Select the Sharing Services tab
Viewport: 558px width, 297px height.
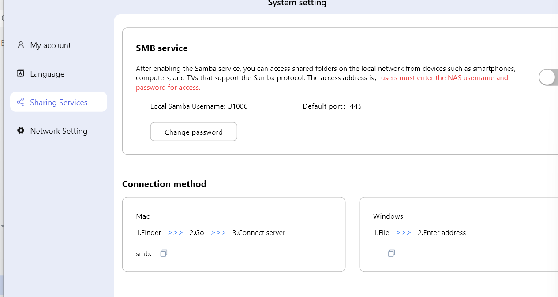coord(59,103)
